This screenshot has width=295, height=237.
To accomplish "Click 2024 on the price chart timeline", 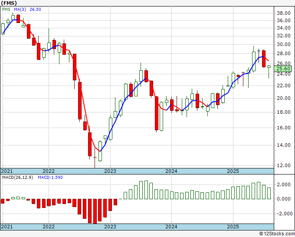I will 171,171.
